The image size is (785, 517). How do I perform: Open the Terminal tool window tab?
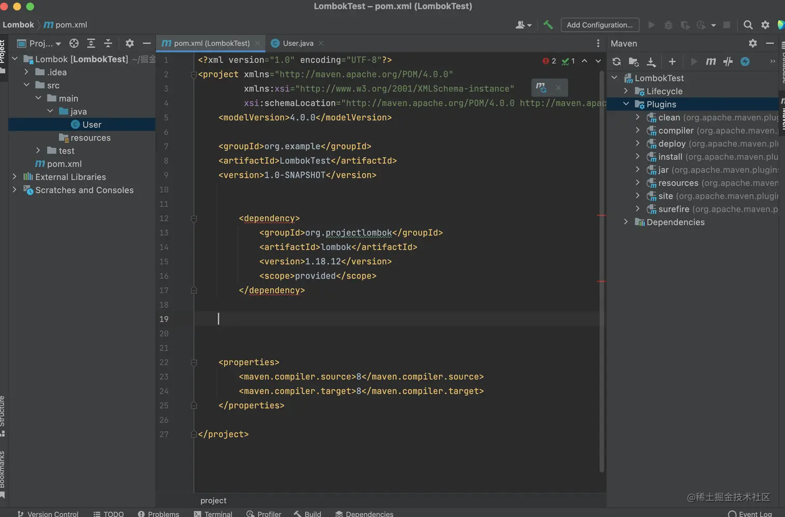213,513
